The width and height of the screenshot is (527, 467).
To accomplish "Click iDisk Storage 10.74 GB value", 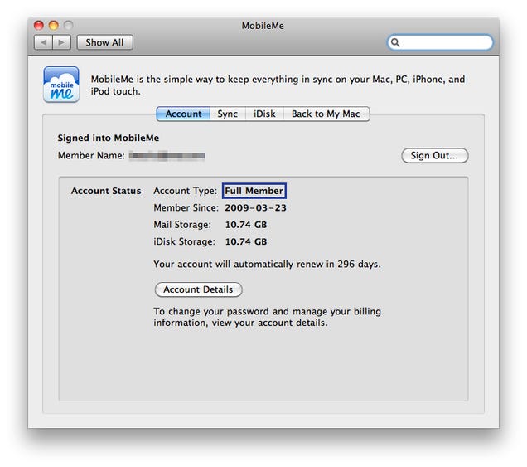I will click(246, 241).
